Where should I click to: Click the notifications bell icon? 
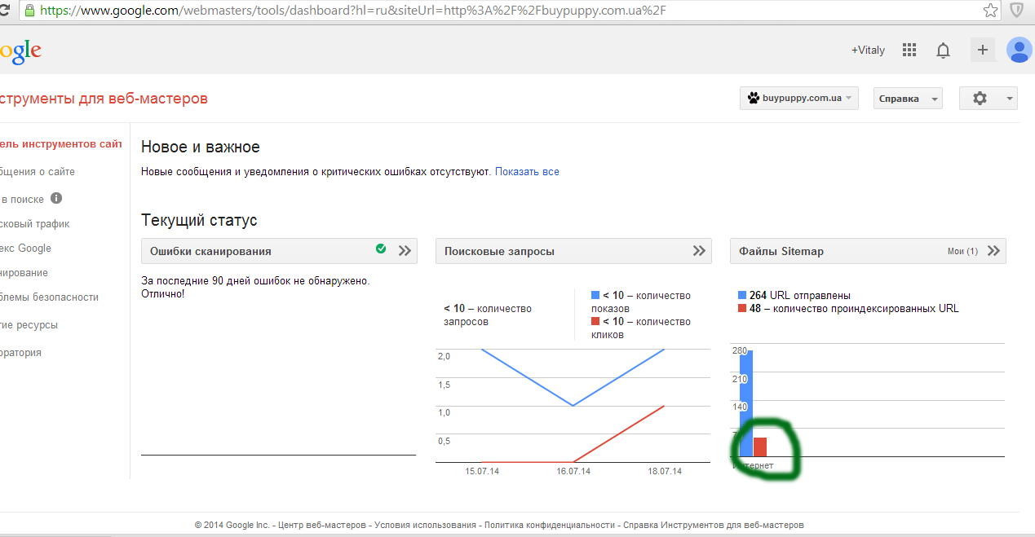[x=943, y=51]
